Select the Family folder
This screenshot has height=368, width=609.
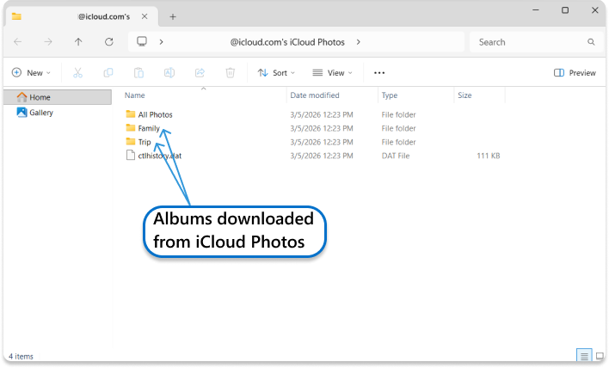point(149,128)
